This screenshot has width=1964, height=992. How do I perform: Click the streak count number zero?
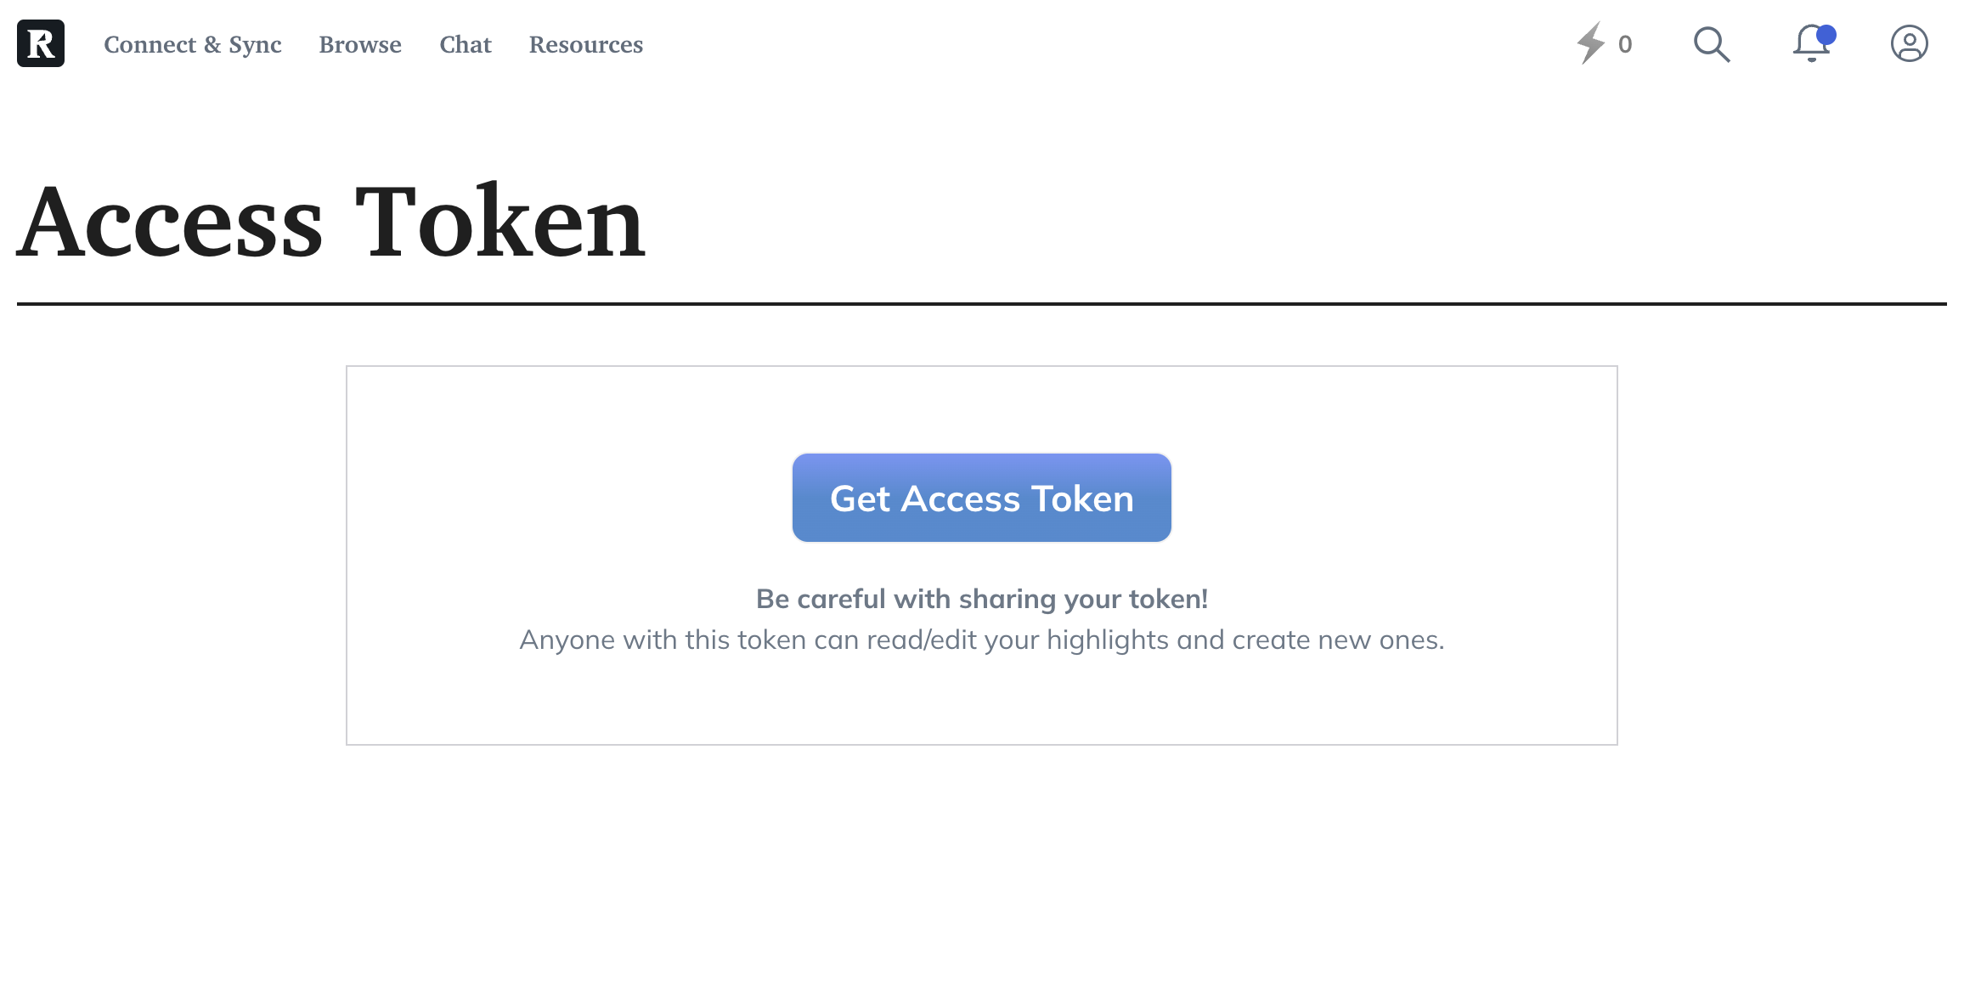(1625, 44)
